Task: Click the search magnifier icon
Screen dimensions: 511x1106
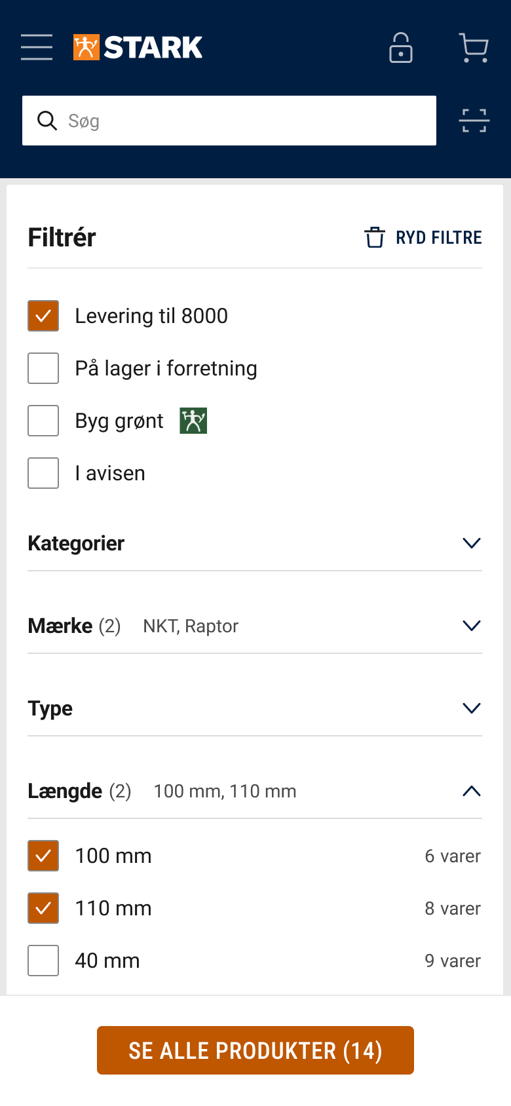Action: point(47,121)
